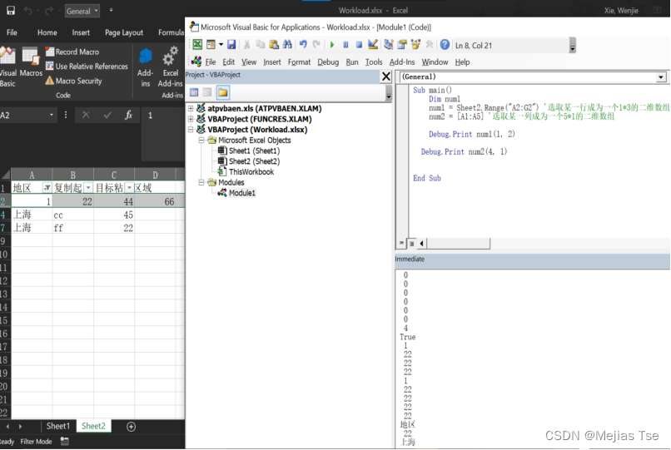
Task: Switch to the Sheet1 worksheet tab
Action: tap(58, 426)
